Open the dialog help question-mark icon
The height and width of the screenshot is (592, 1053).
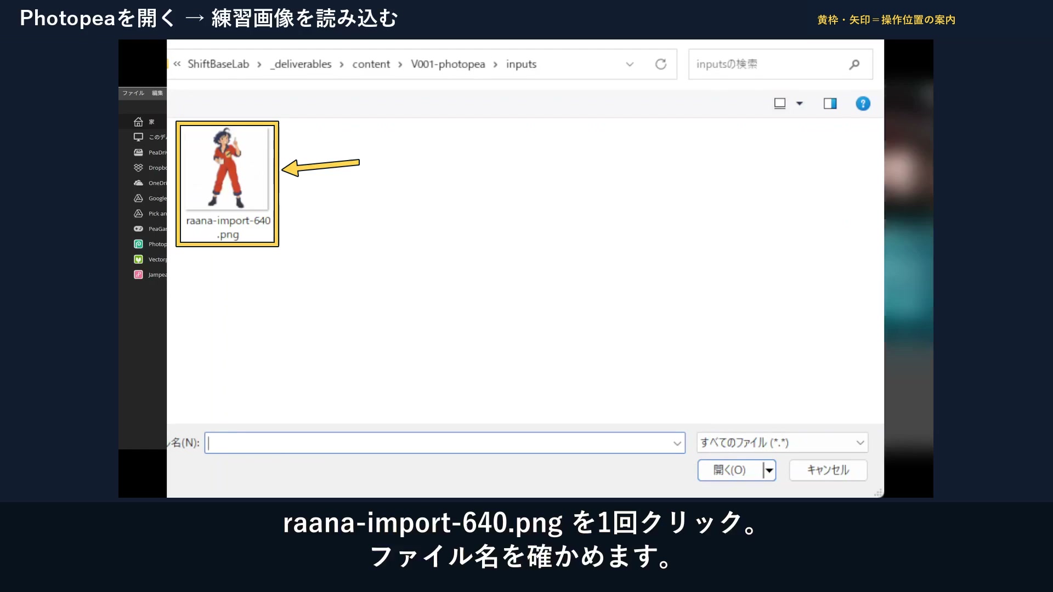(863, 104)
